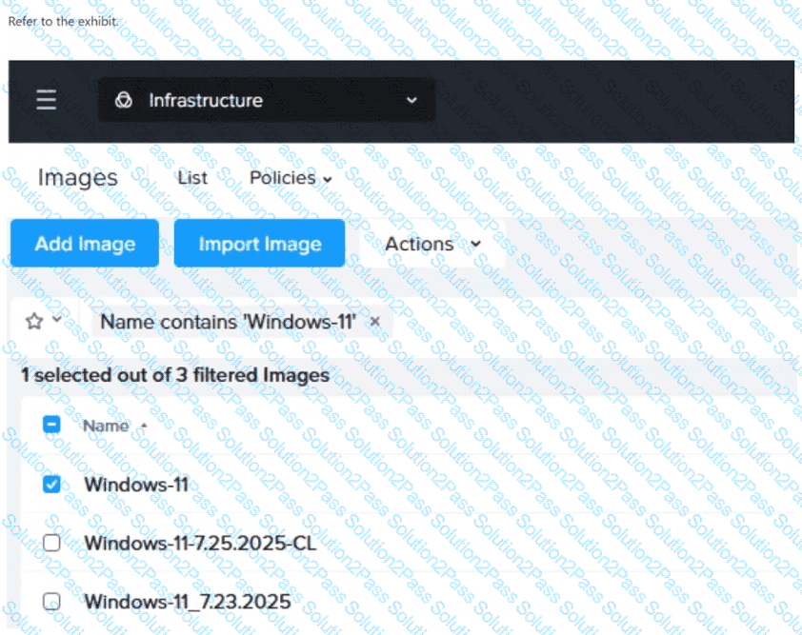This screenshot has height=635, width=802.
Task: Click the Name contains 'Windows-11' filter chip
Action: pyautogui.click(x=228, y=322)
